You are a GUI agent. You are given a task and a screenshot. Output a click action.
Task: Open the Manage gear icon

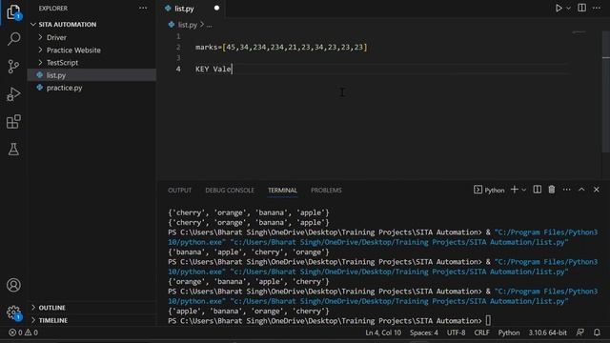coord(13,313)
